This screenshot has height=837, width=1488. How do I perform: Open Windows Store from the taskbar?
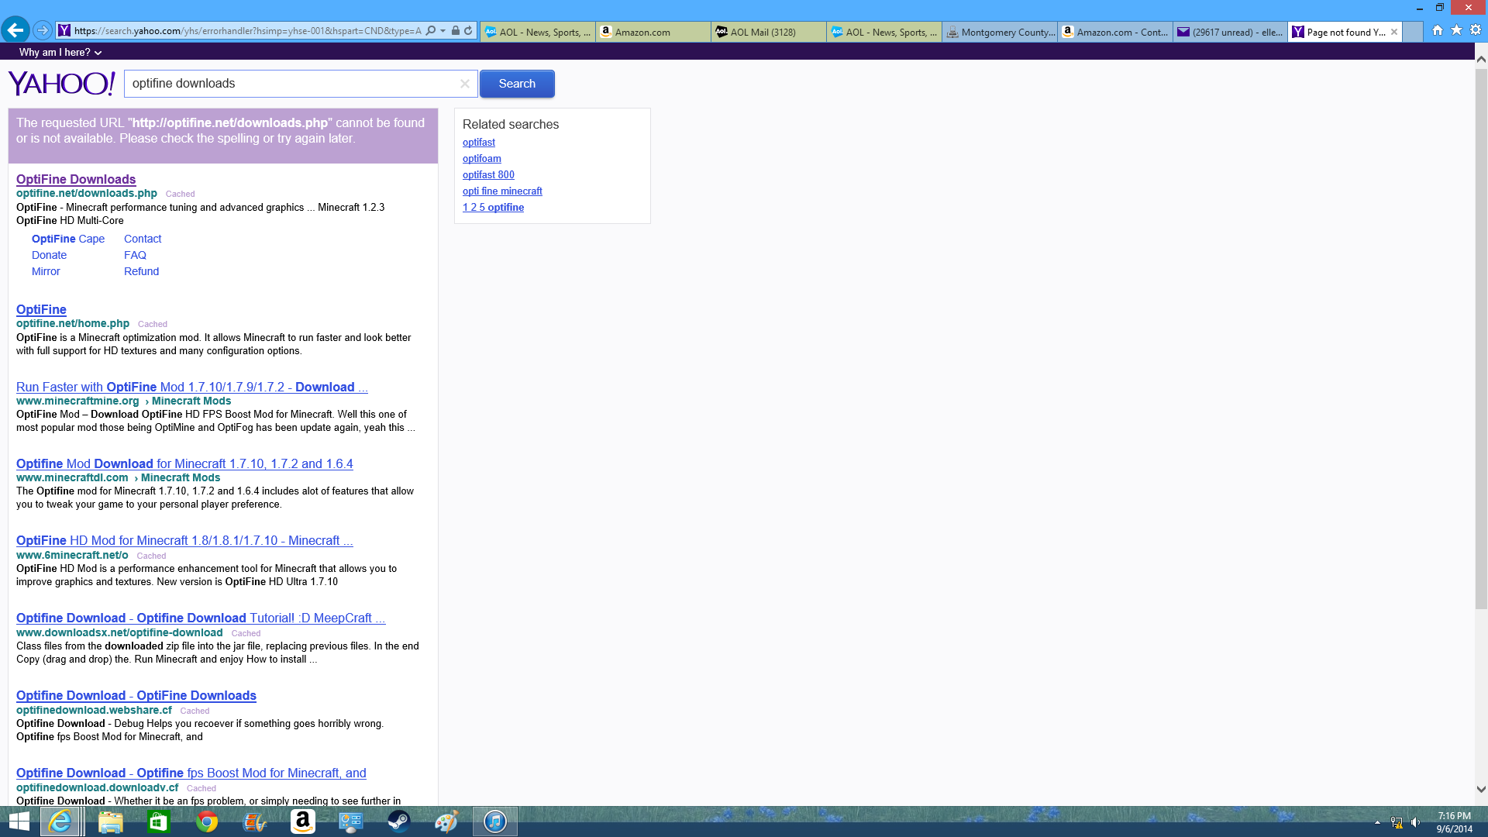pos(159,821)
